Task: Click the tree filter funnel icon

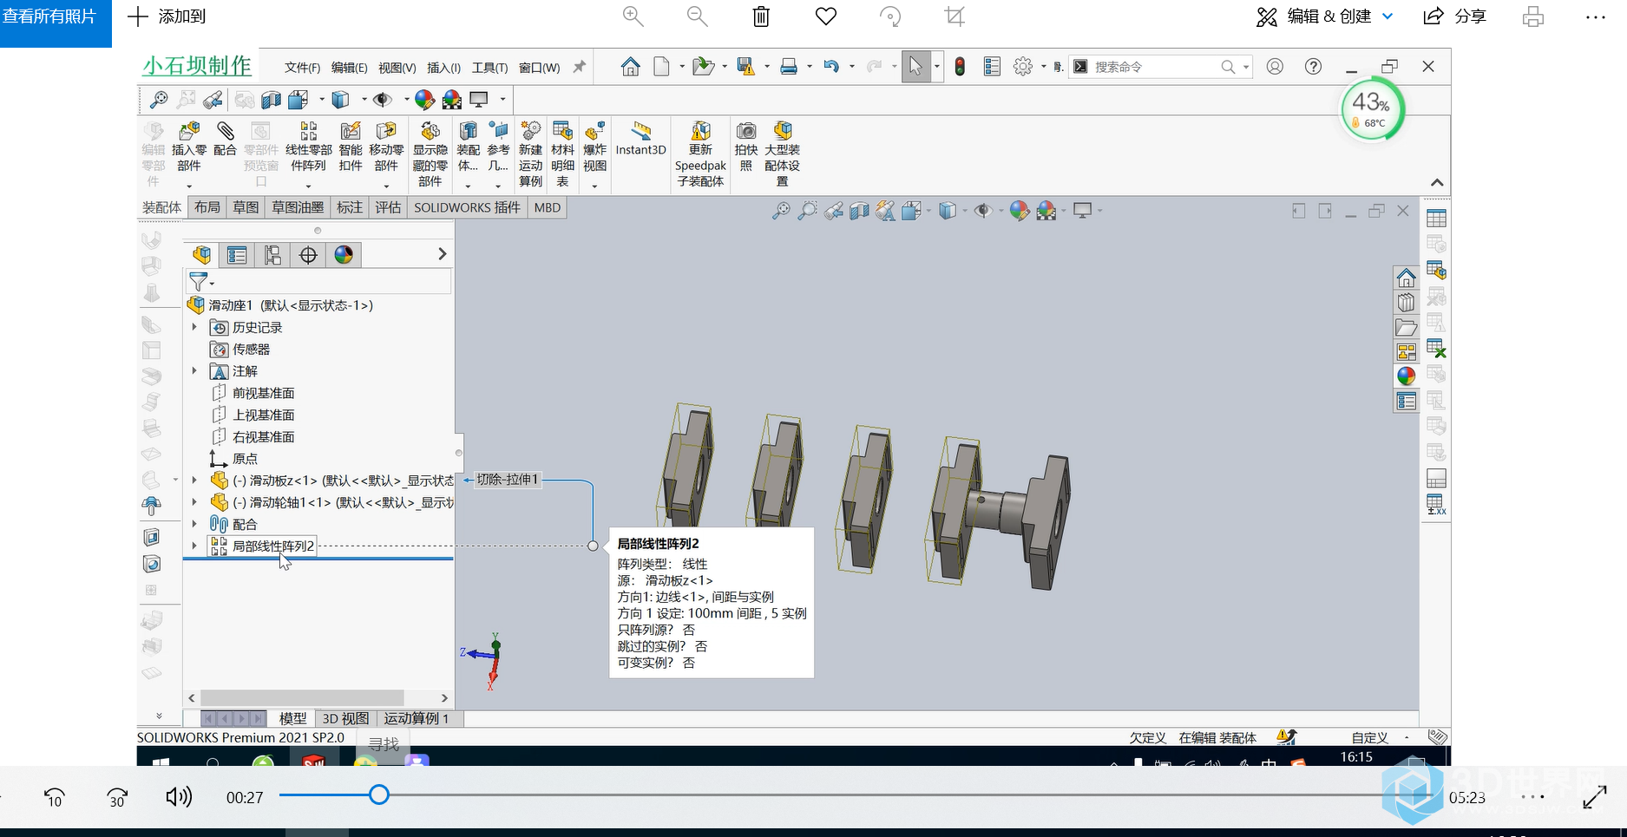Action: [199, 282]
